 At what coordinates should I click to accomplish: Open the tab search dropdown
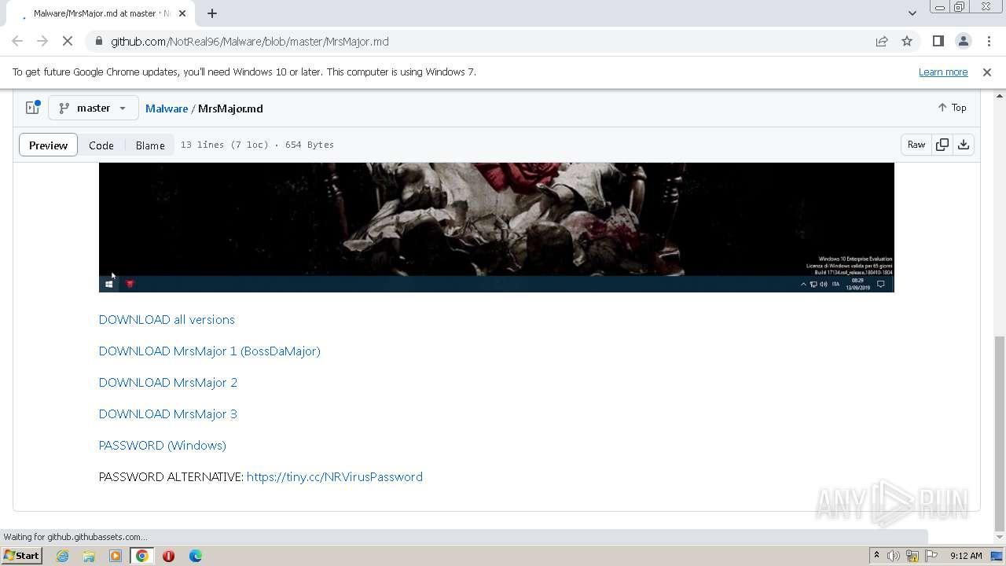coord(912,13)
